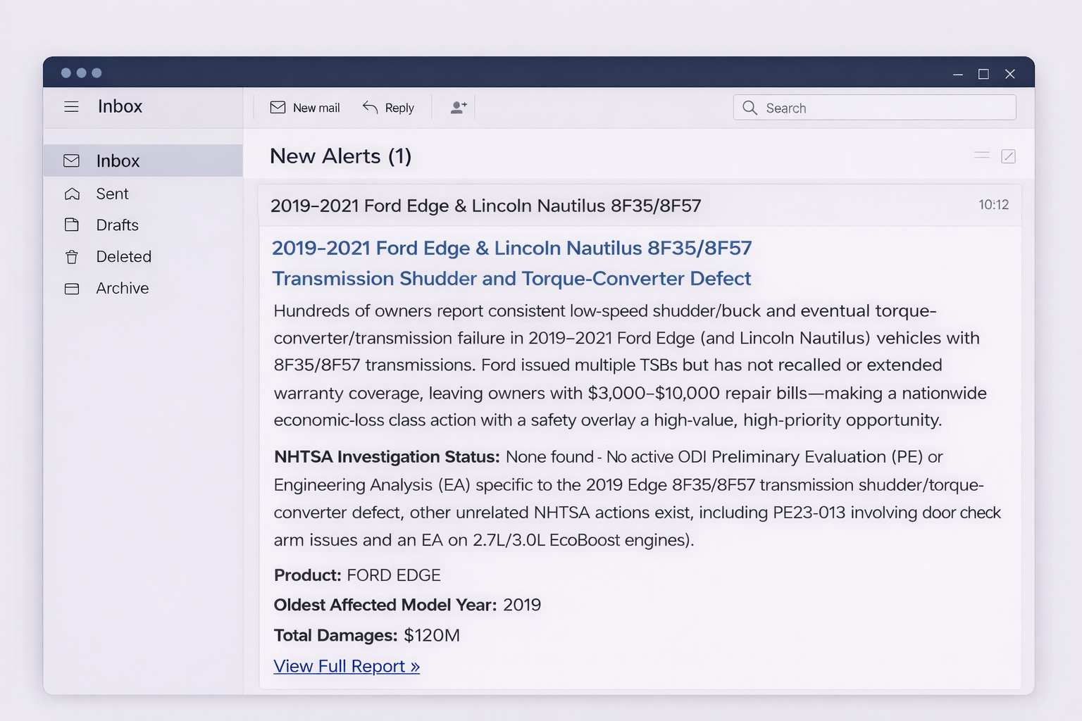Click the edit pencil icon near New Alerts
Viewport: 1082px width, 721px height.
coord(1008,156)
